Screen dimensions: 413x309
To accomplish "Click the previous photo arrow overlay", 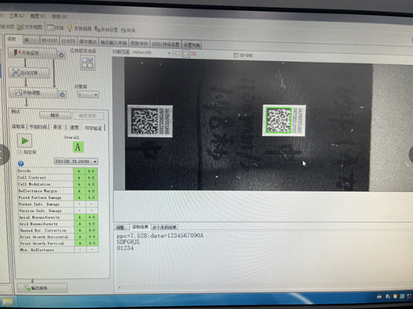I will tap(3, 154).
